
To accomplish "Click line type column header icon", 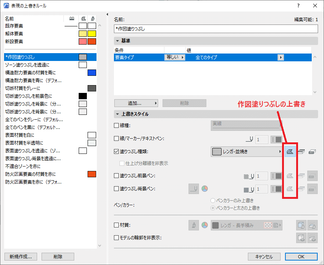I will tap(72, 19).
